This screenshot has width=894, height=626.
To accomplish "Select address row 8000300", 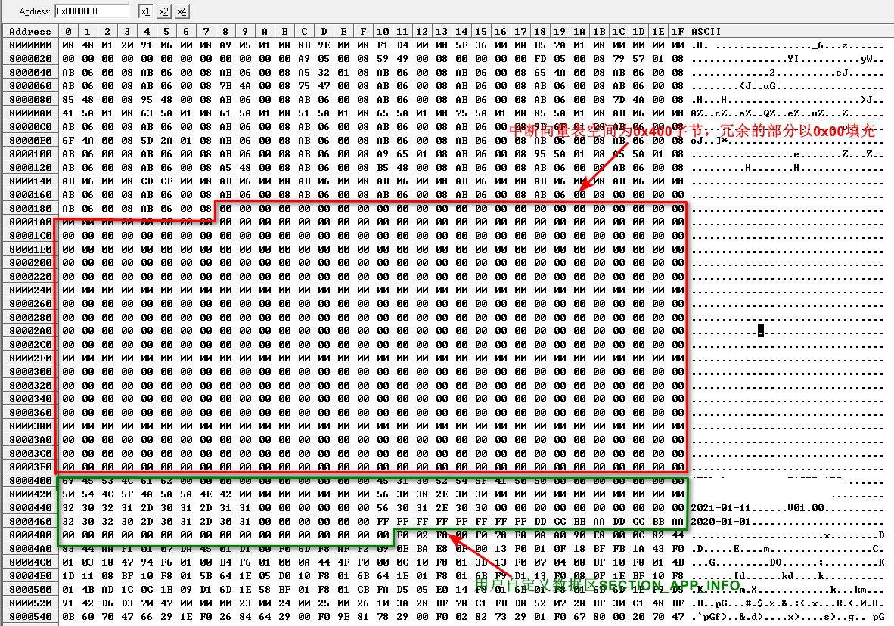I will [30, 372].
